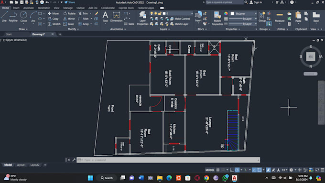Screen dimensions: 325x183
Task: Expand the Draw panel
Action: pyautogui.click(x=23, y=29)
